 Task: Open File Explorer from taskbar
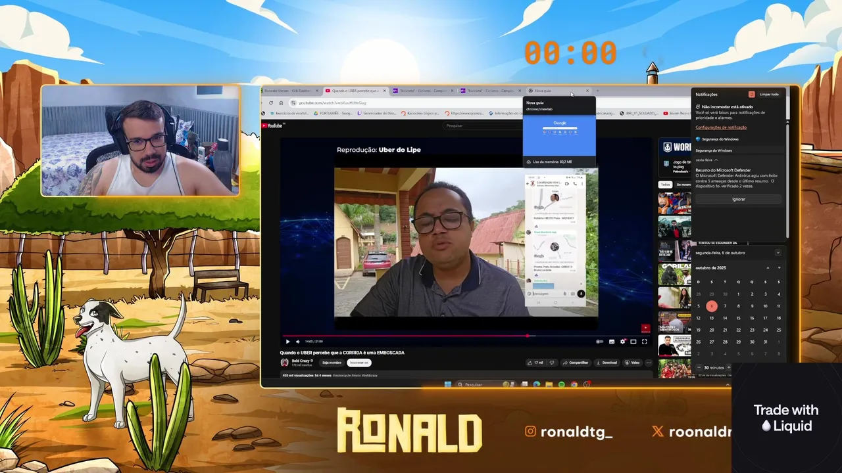click(549, 384)
